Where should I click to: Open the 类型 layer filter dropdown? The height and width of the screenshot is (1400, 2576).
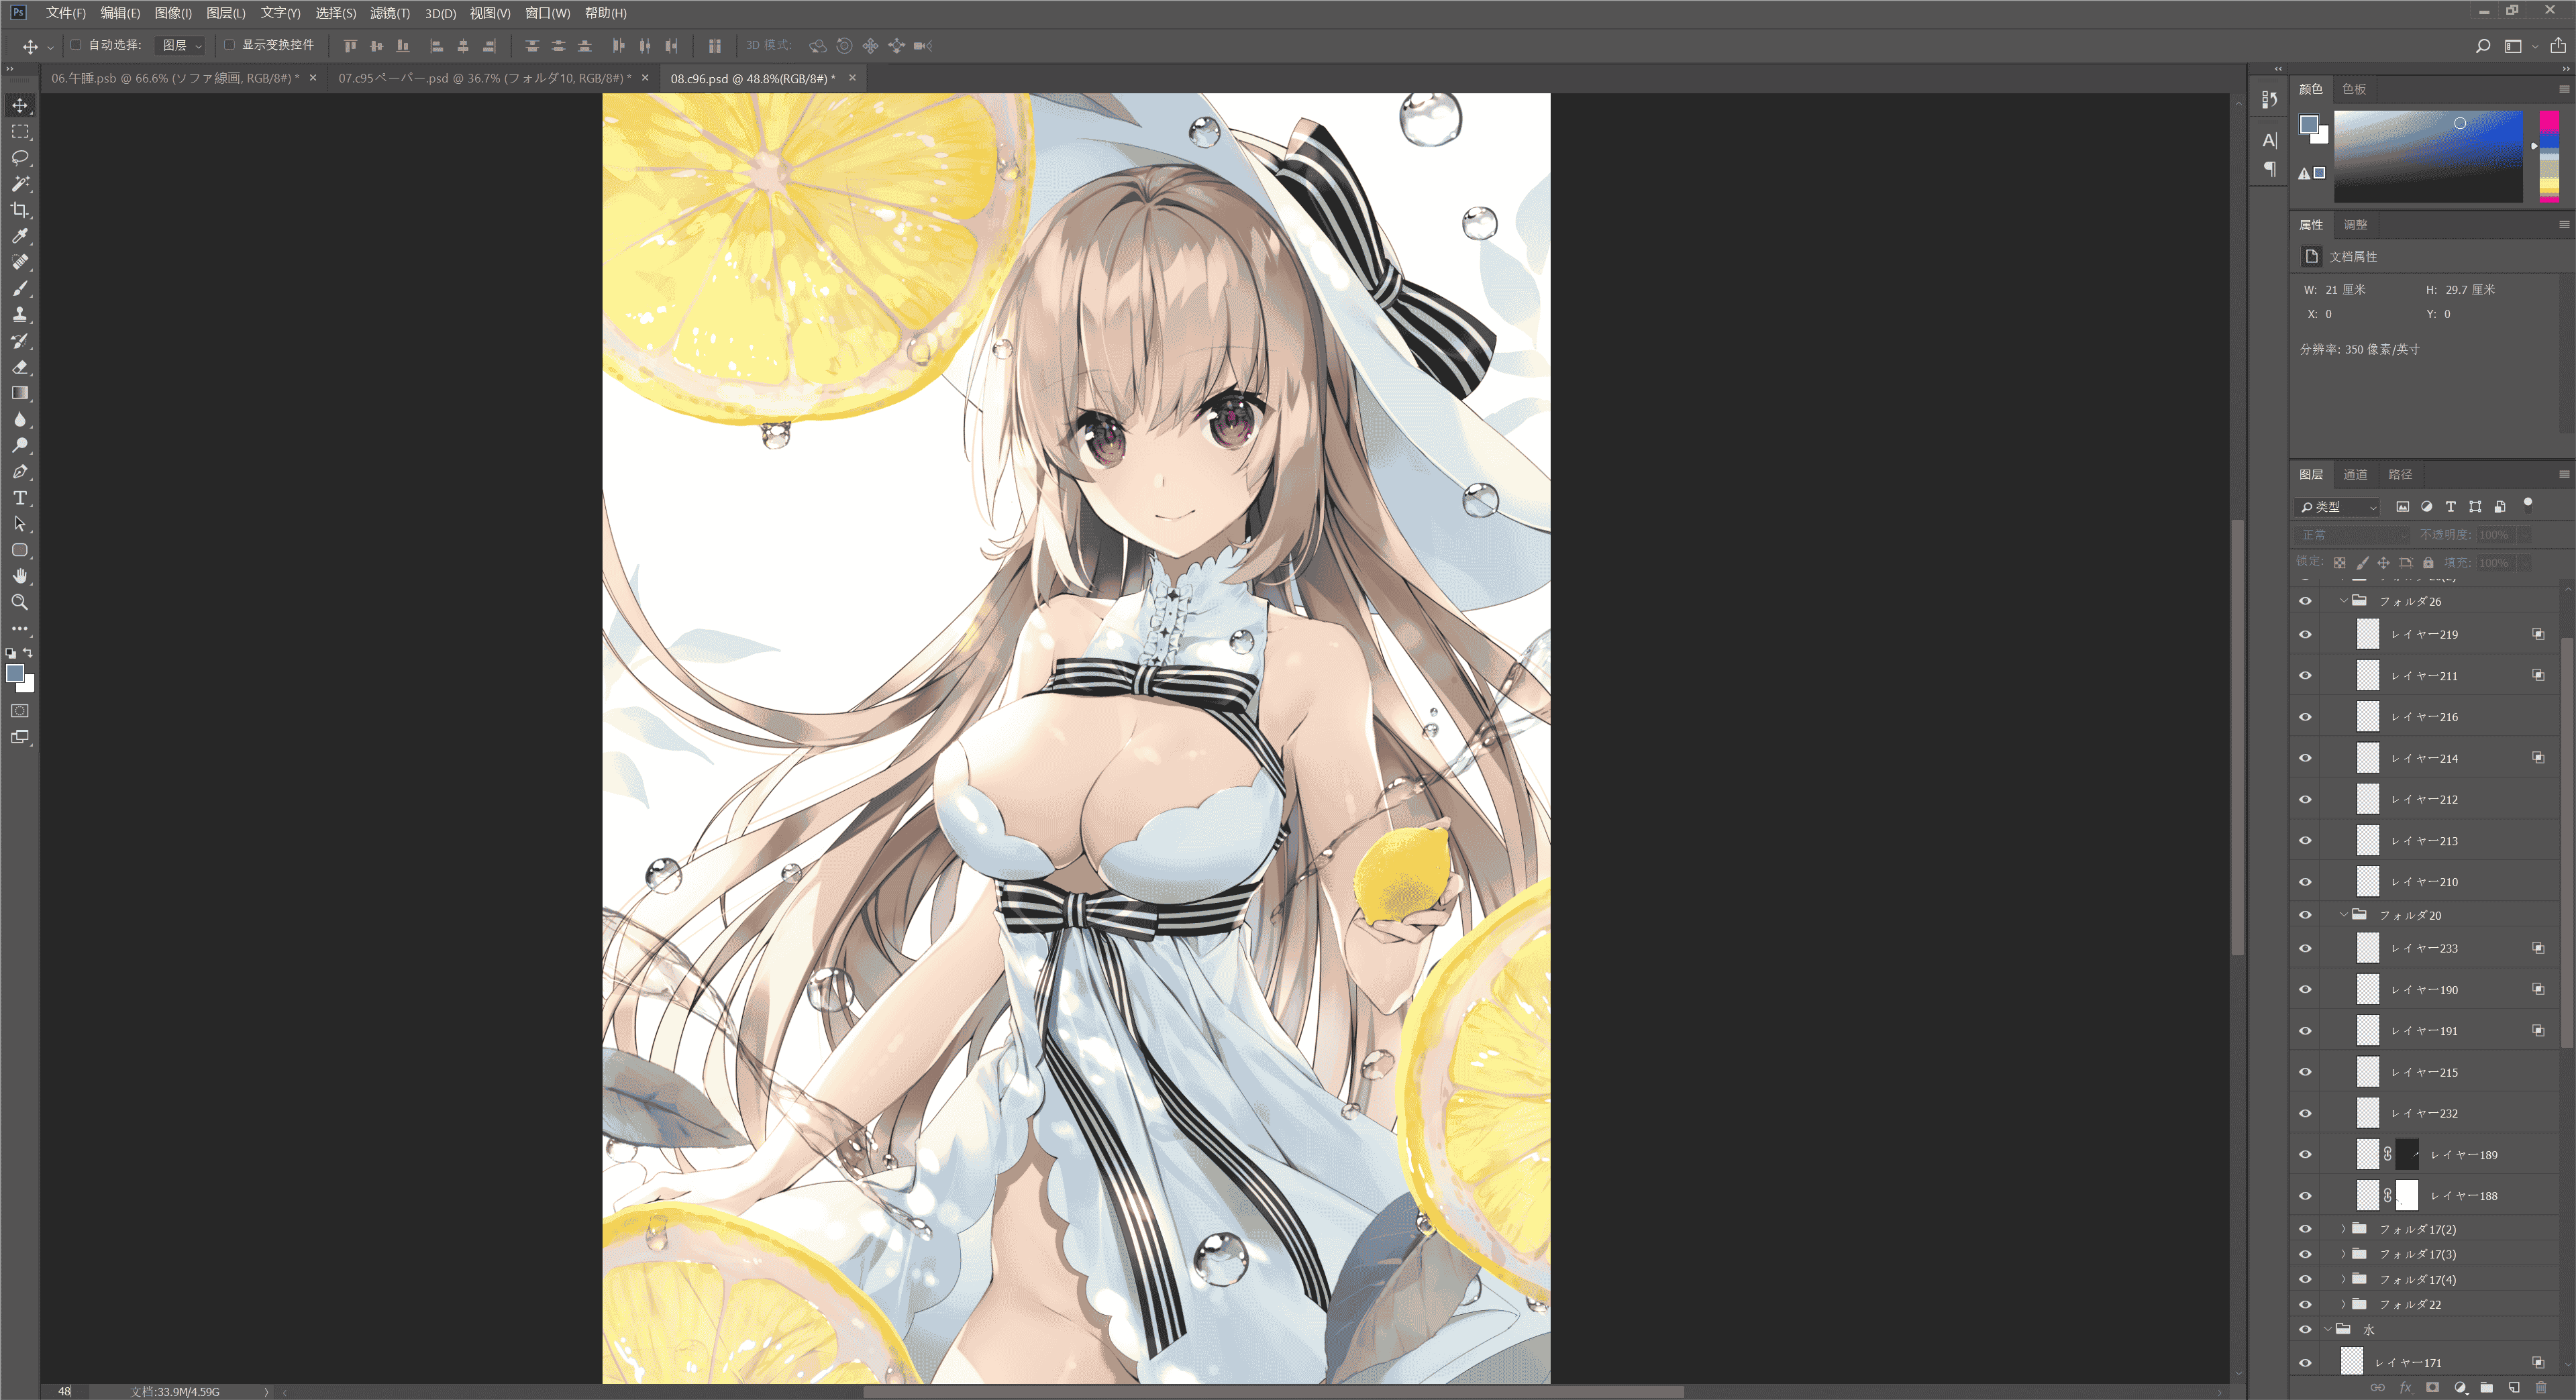(x=2337, y=507)
